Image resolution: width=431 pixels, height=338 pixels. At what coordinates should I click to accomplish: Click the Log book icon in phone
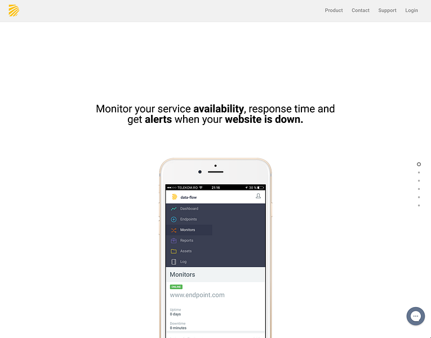tap(174, 262)
